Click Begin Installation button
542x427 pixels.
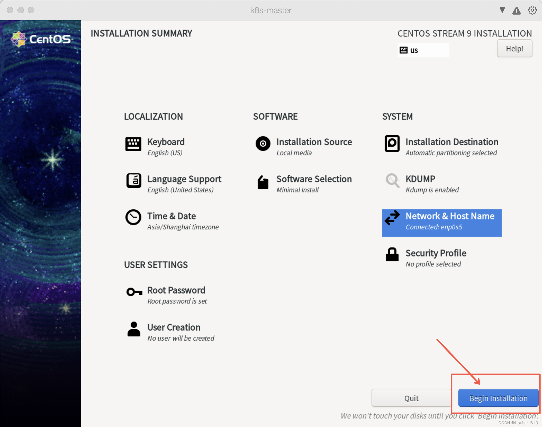click(498, 398)
